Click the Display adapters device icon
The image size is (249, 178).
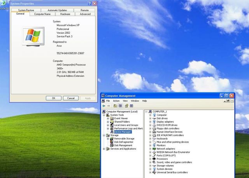coord(154,122)
